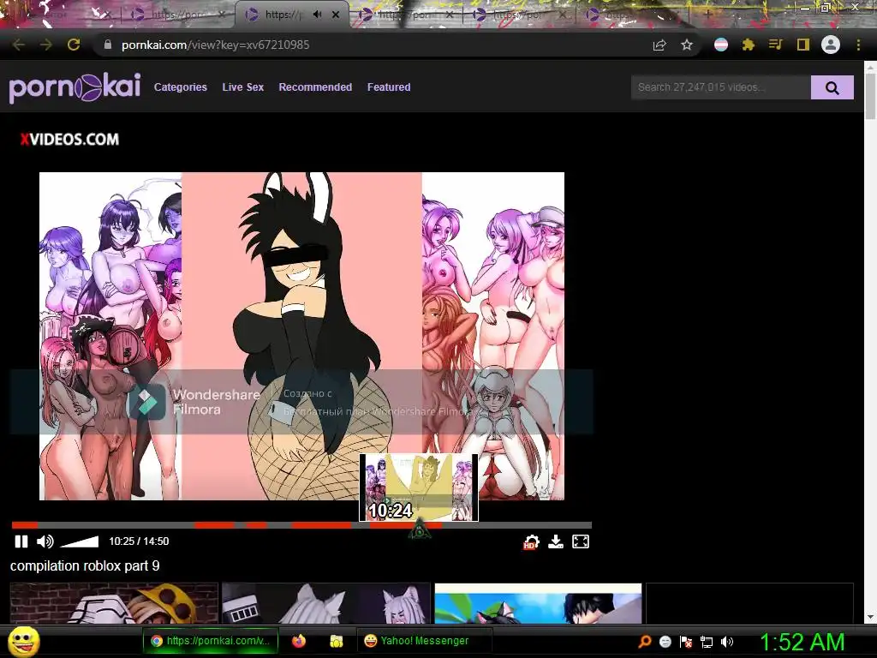Screen dimensions: 877x658
Task: View site info via the padlock icon
Action: pyautogui.click(x=108, y=45)
